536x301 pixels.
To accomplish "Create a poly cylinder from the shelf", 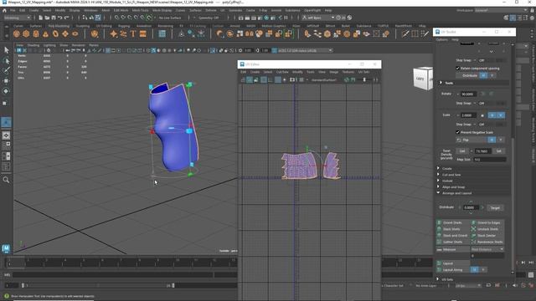I will 36,33.
